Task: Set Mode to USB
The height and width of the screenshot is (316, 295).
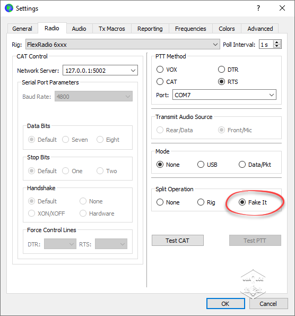Action: 207,165
